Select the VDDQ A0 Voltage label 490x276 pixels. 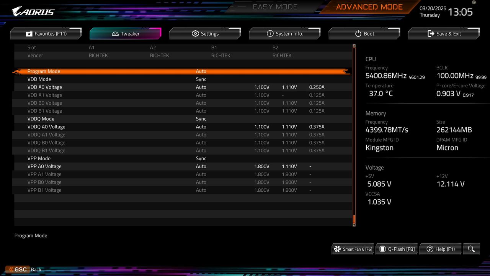46,127
